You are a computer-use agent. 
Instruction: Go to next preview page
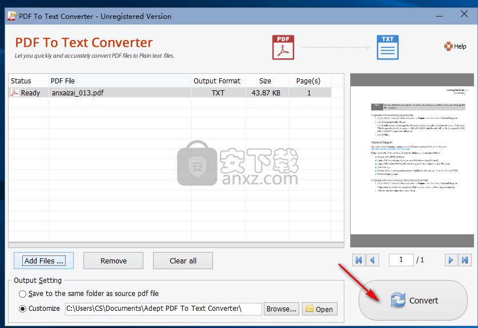[451, 260]
